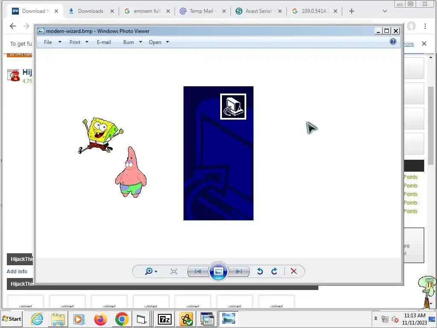Expand the Burn dropdown arrow
The width and height of the screenshot is (437, 328).
[x=140, y=42]
